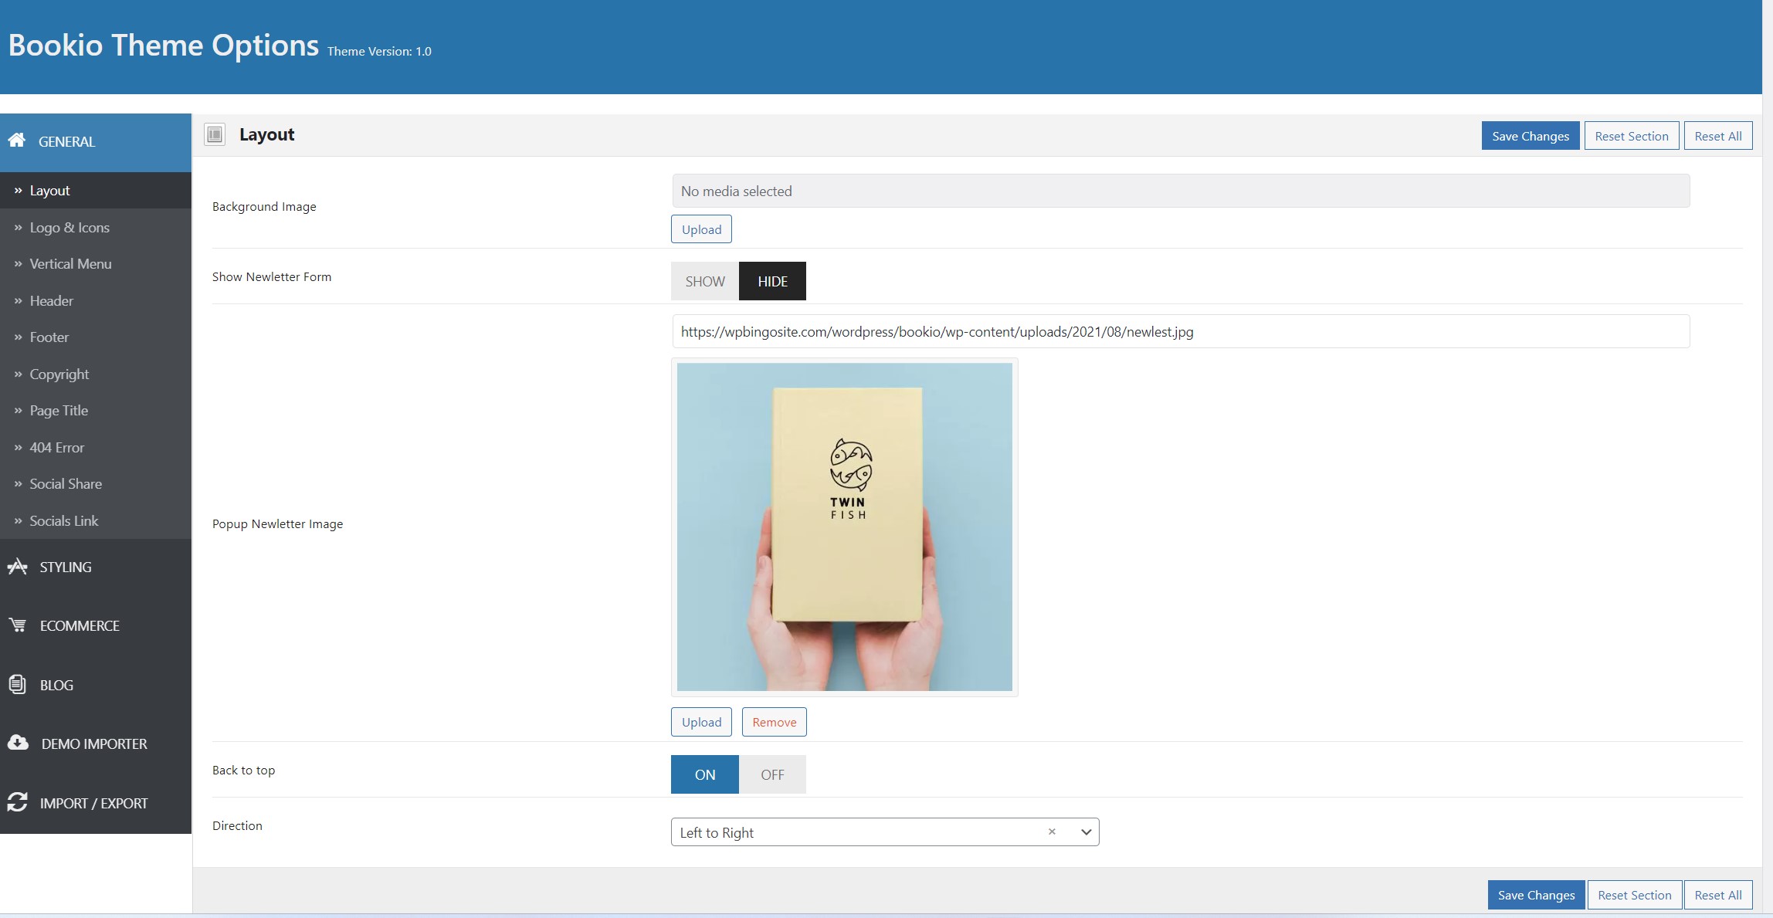
Task: Click the General home icon
Action: coord(17,141)
